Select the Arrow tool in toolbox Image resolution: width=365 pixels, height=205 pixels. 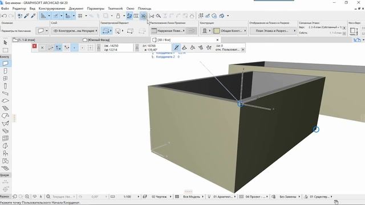click(5, 43)
